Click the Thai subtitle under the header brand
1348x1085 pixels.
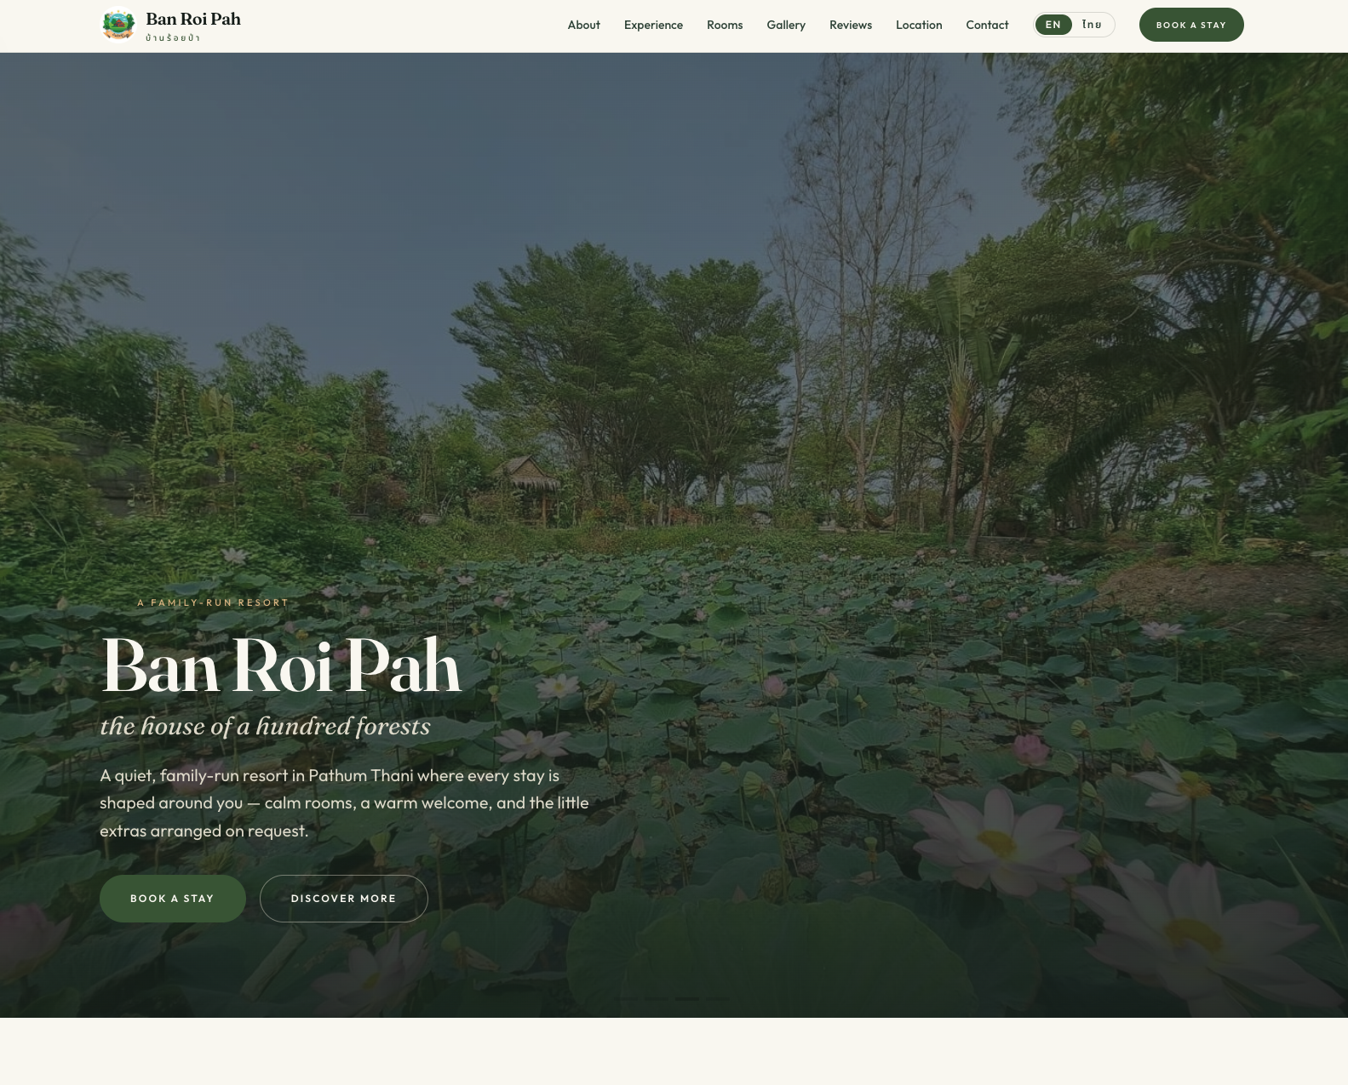tap(173, 37)
